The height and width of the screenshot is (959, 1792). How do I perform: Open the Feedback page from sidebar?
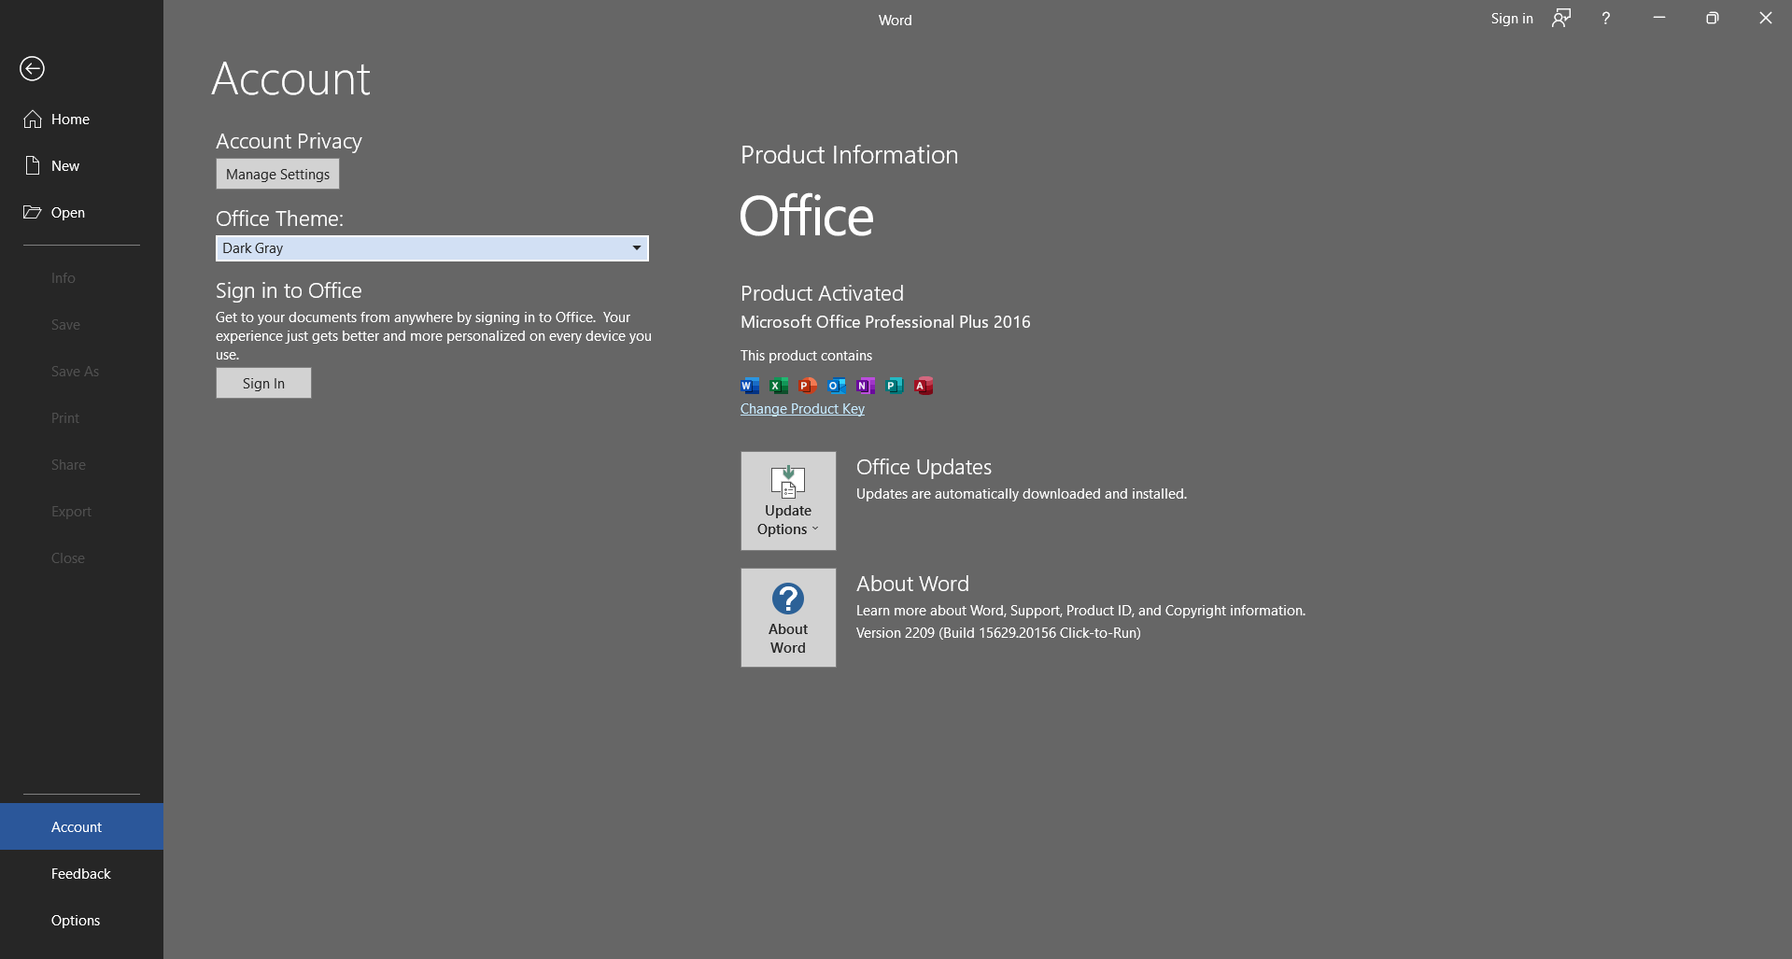(x=81, y=873)
